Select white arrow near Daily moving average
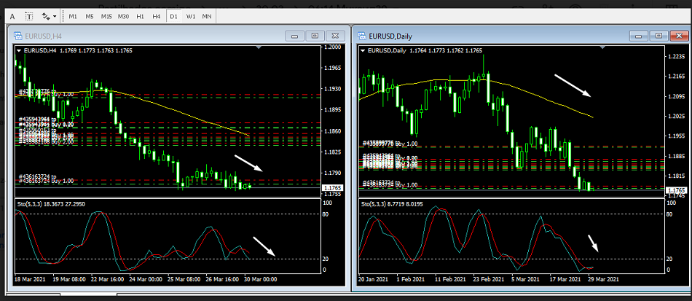This screenshot has width=692, height=301. click(x=571, y=85)
